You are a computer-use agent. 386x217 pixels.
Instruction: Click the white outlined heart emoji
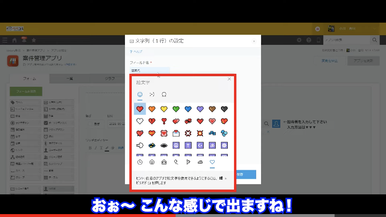(x=140, y=121)
